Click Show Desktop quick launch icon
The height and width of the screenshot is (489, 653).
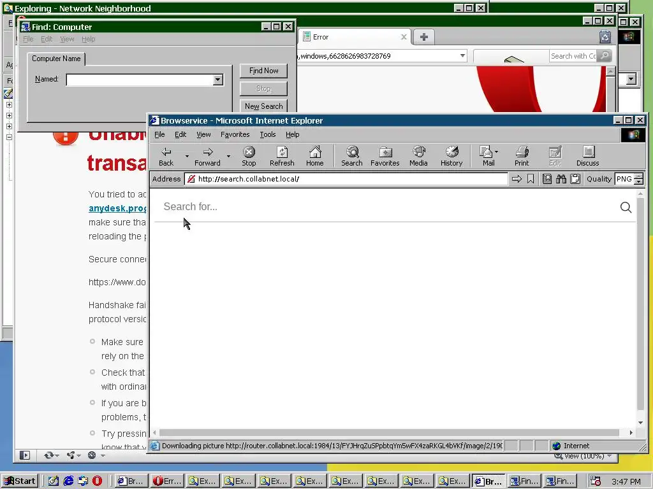[x=54, y=481]
